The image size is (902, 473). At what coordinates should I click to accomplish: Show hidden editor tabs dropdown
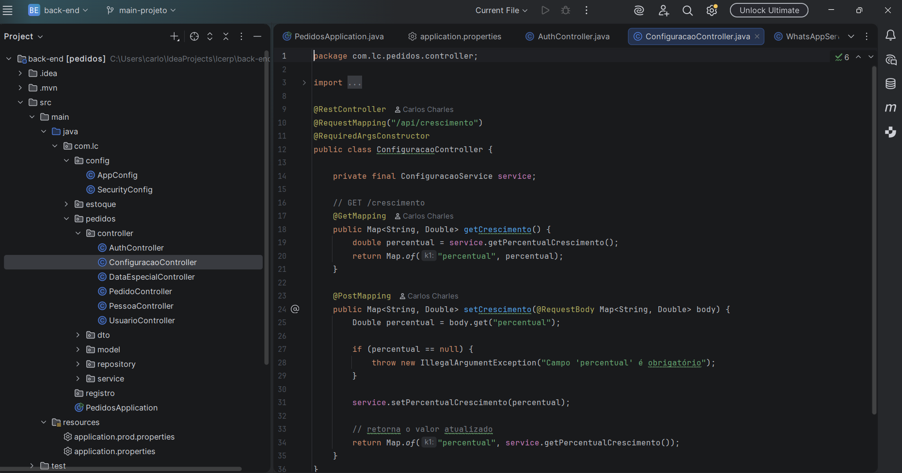point(851,36)
